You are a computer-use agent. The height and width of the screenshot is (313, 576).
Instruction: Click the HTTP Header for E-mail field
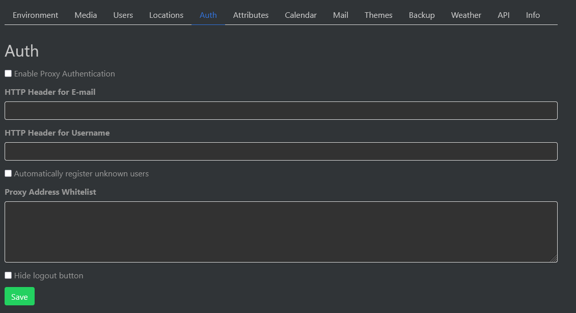click(x=280, y=110)
